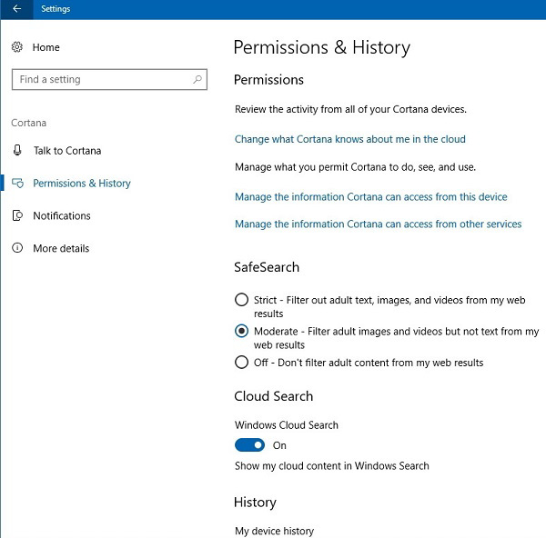
Task: Select Off SafeSearch radio option
Action: pos(241,362)
